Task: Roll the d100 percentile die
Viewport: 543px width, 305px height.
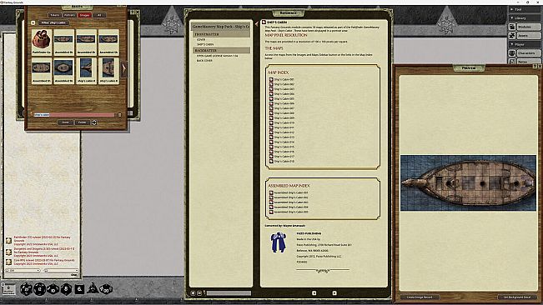Action: click(x=106, y=288)
